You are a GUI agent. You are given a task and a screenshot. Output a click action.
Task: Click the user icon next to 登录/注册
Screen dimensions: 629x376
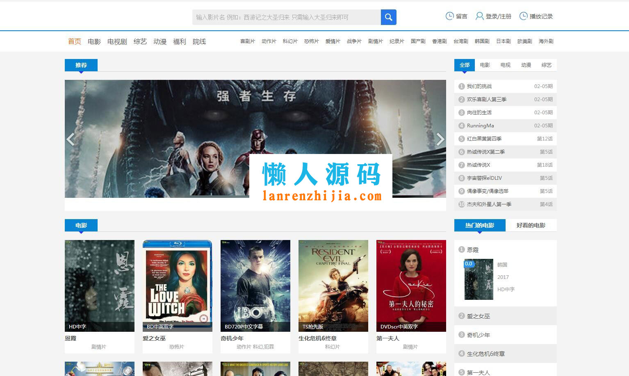click(479, 16)
